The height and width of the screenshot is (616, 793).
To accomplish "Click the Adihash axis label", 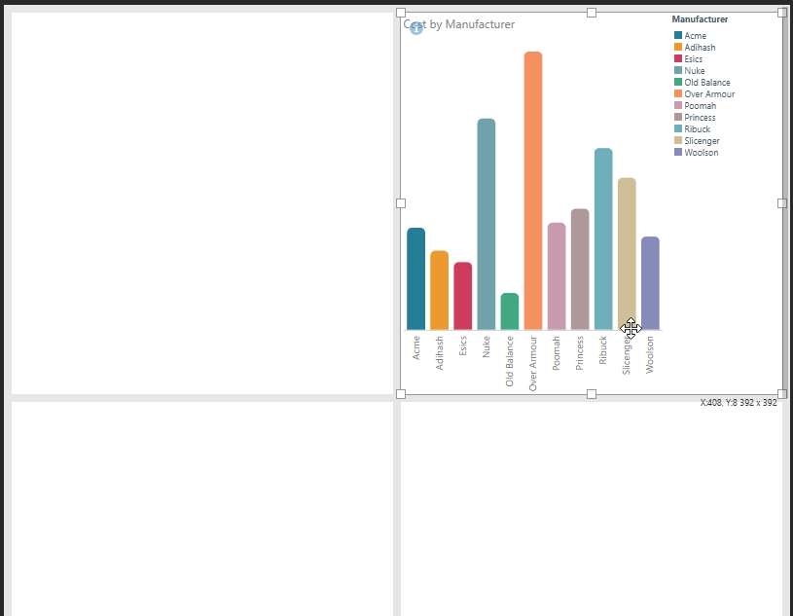I will (x=439, y=353).
